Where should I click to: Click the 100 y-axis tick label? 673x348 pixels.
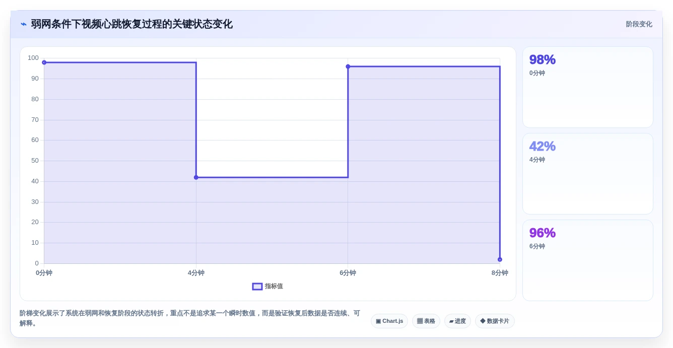[x=33, y=58]
